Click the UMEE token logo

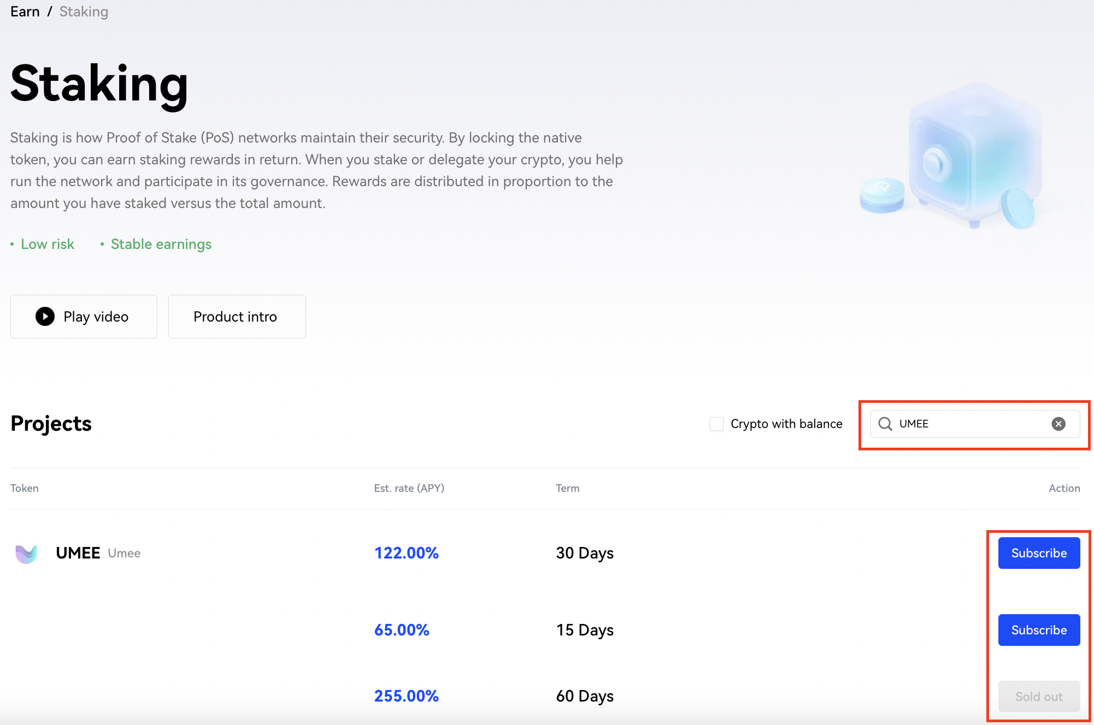point(26,554)
